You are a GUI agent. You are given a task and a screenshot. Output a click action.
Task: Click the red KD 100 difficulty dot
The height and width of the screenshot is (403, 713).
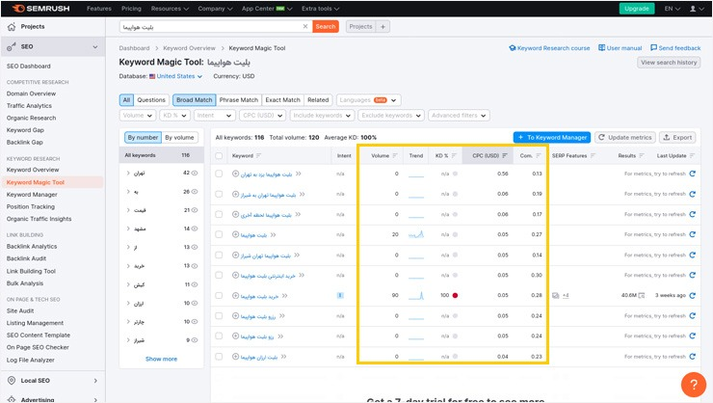[x=455, y=296]
